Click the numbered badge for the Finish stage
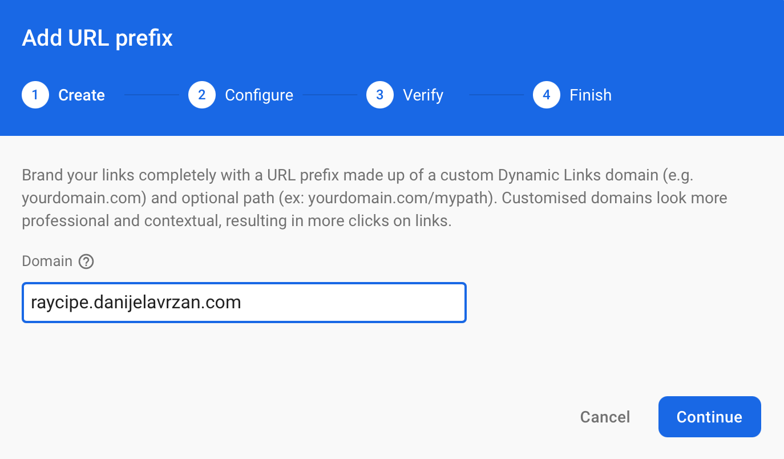Viewport: 784px width, 459px height. (546, 95)
